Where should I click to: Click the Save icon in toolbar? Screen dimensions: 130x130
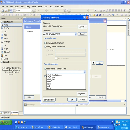point(97,15)
